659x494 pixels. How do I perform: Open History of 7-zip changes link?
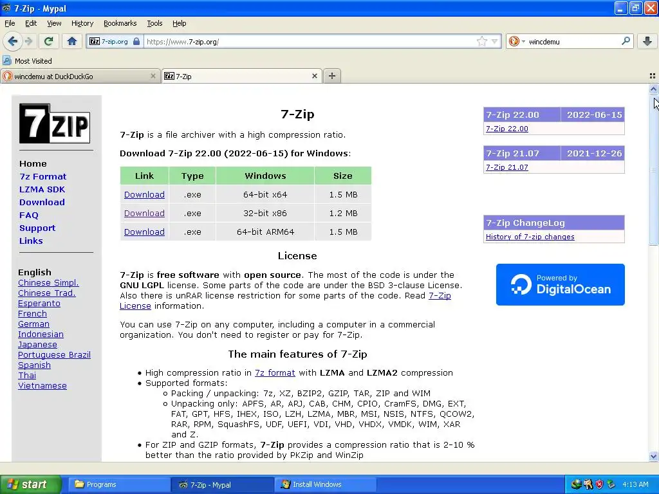tap(530, 237)
